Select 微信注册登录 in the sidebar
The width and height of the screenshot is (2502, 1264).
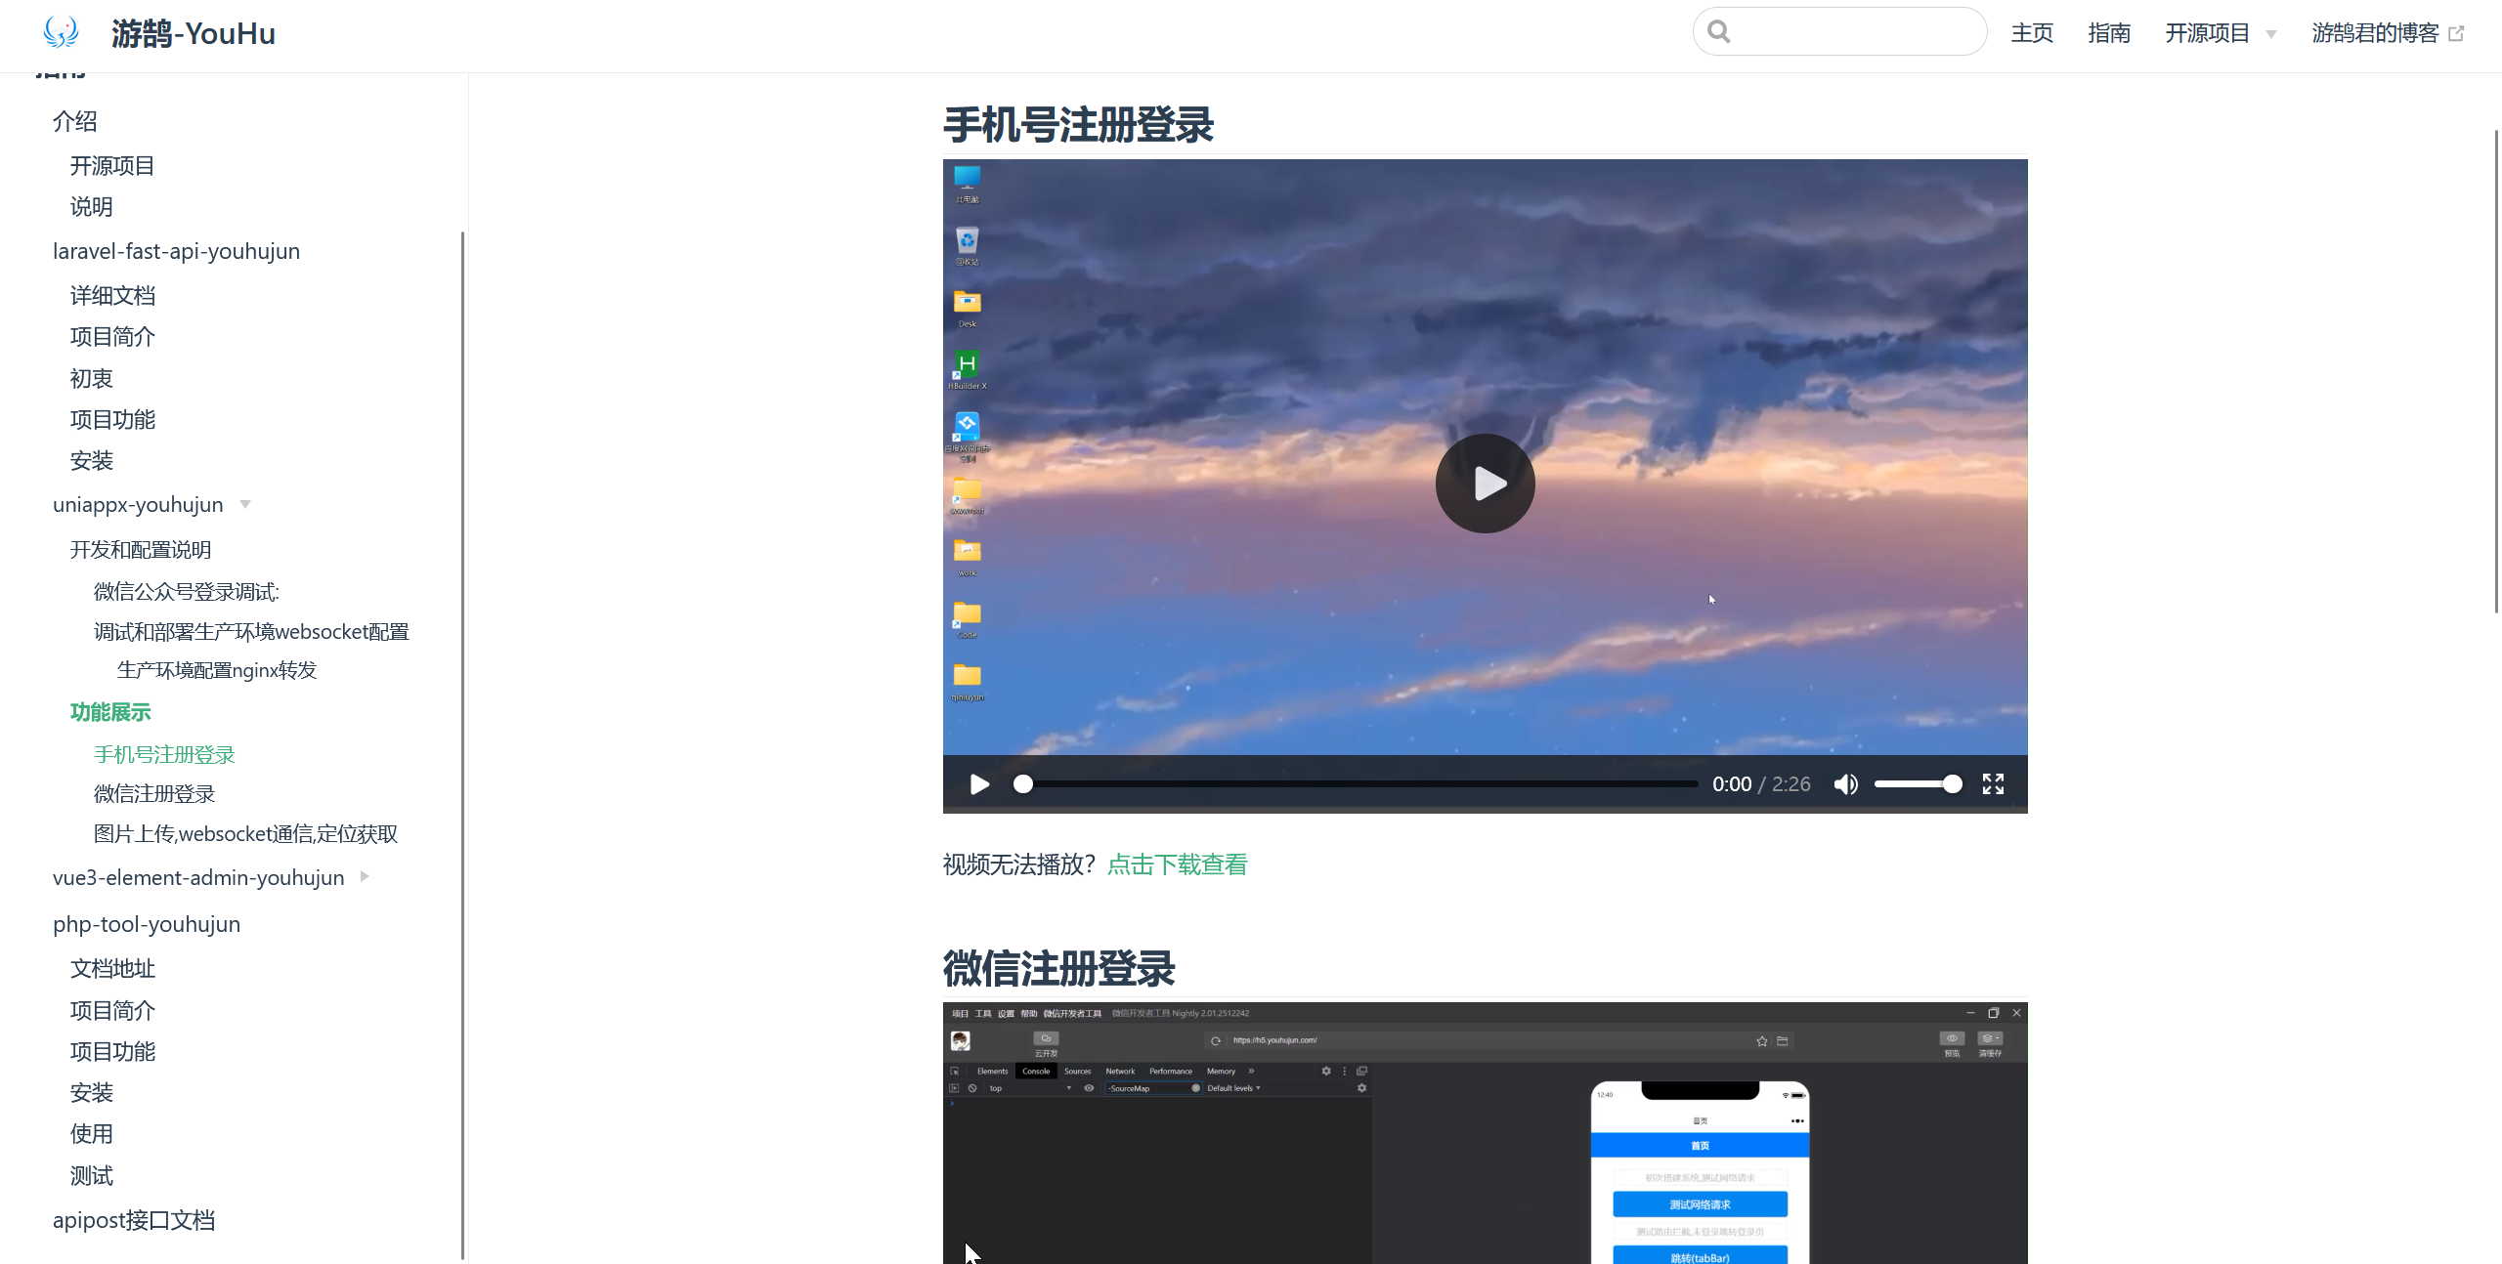pos(154,794)
